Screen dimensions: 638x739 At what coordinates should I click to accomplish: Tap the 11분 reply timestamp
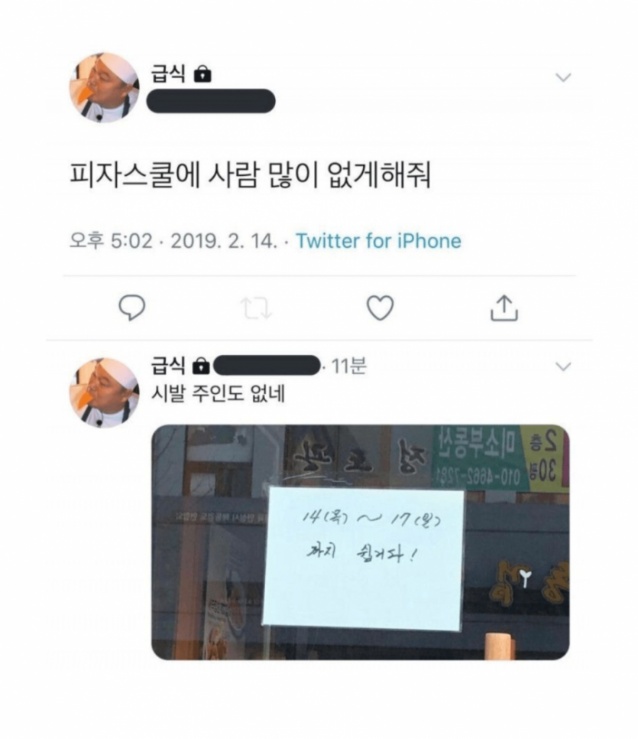[349, 366]
